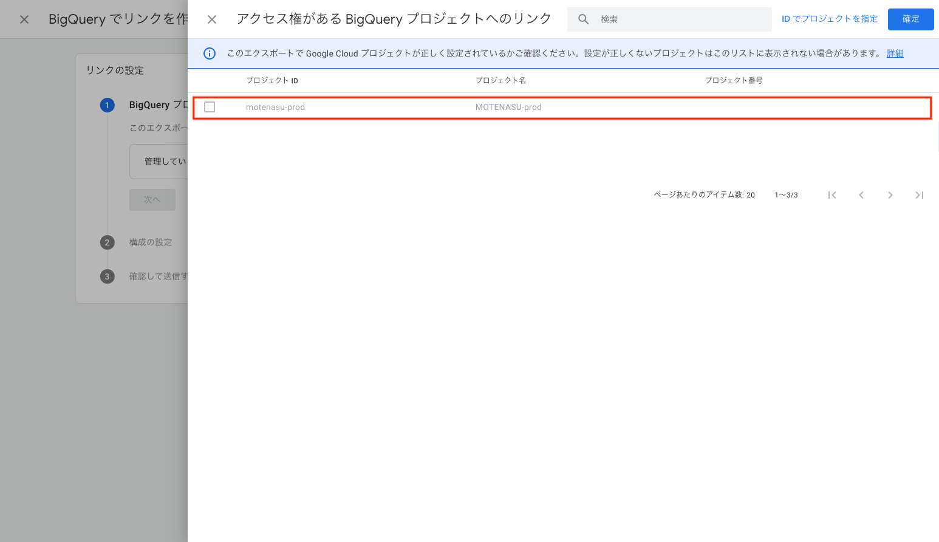Select step 2 構成の設定
The width and height of the screenshot is (939, 542).
coord(150,242)
